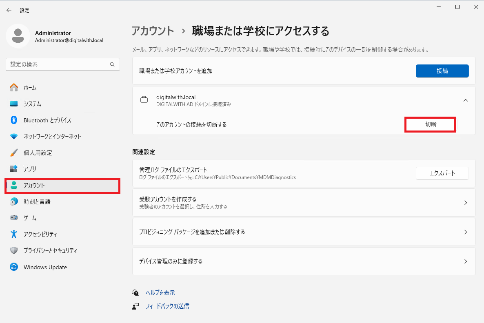Screen dimensions: 484x323
Task: Click the Time and language clock icon
Action: [x=14, y=201]
